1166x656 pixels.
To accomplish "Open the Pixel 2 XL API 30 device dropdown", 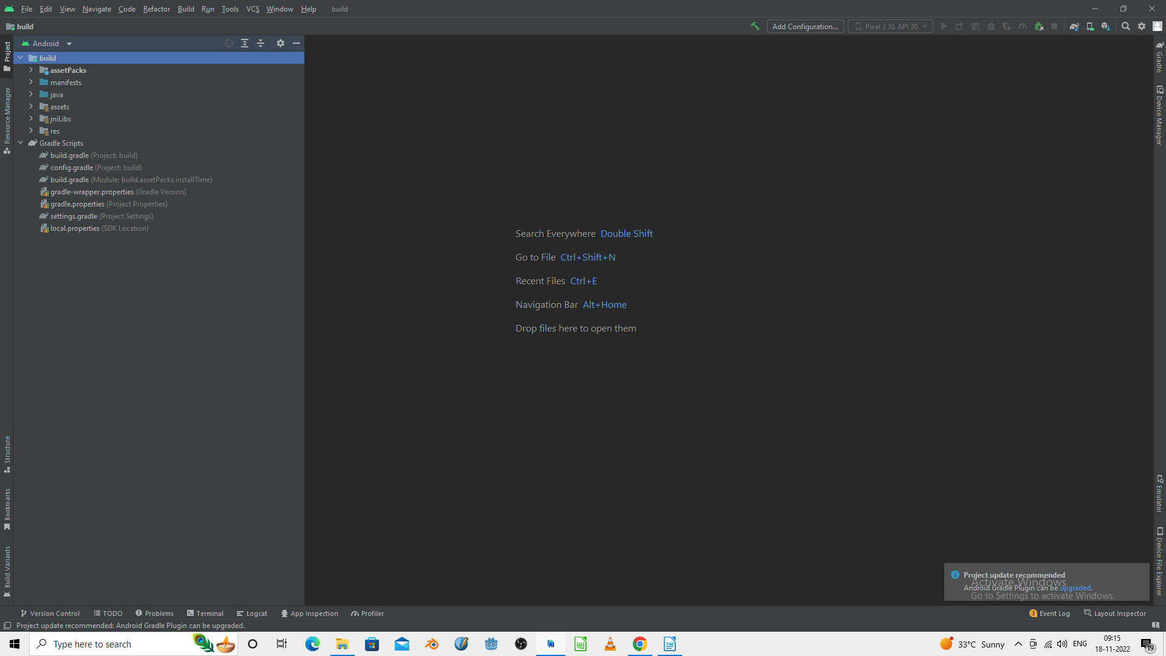I will point(890,26).
